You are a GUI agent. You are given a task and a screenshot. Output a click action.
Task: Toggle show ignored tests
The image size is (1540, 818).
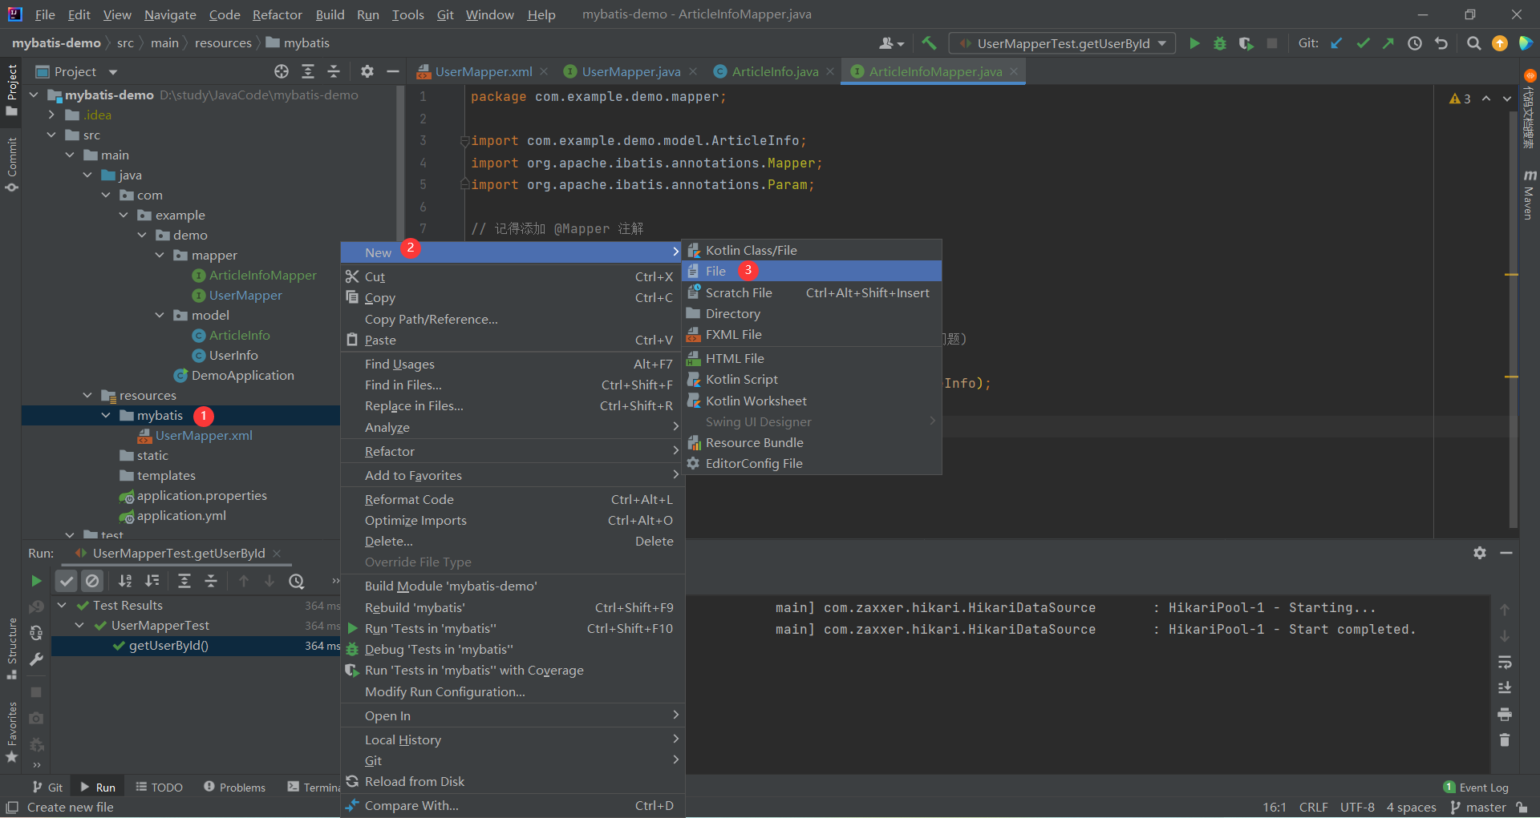tap(93, 581)
